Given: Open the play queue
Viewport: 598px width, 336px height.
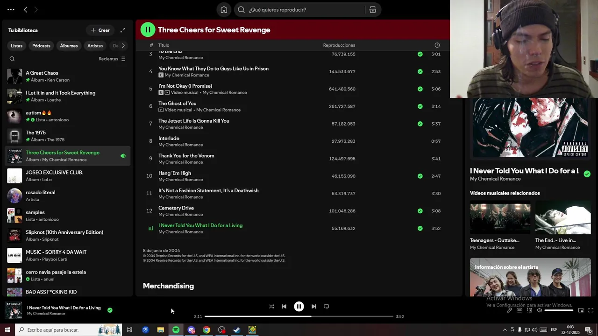Looking at the screenshot, I should pyautogui.click(x=520, y=310).
